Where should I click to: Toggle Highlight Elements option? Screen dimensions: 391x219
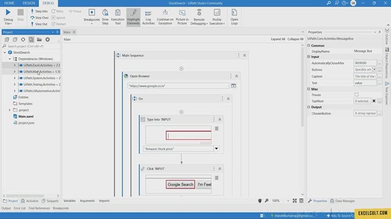tap(133, 16)
